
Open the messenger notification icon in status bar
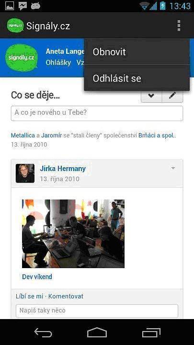23,6
